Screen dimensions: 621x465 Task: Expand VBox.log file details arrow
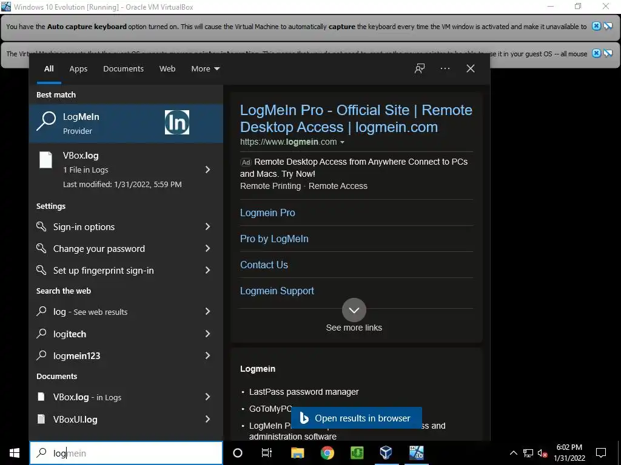[207, 170]
